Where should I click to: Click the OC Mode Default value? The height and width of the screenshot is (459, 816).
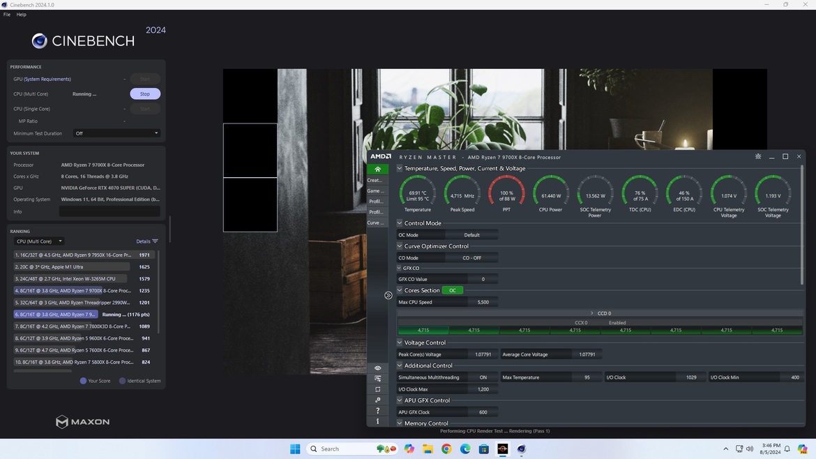coord(472,234)
